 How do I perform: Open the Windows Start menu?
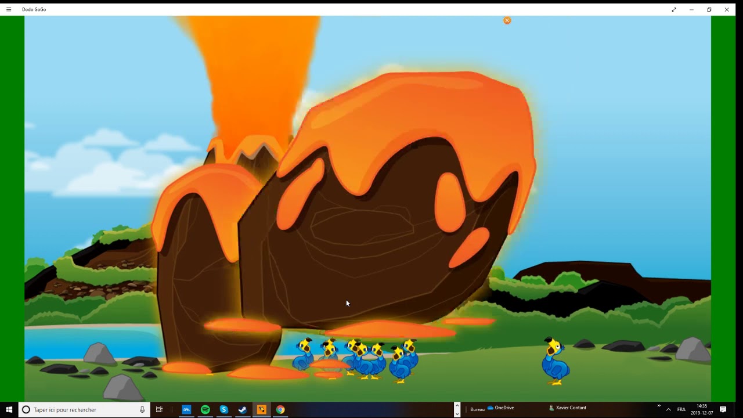pyautogui.click(x=9, y=409)
